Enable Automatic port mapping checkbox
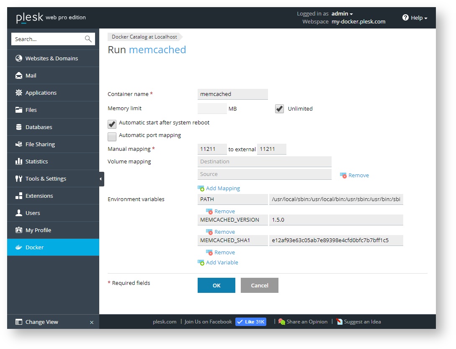The width and height of the screenshot is (456, 349). [112, 137]
